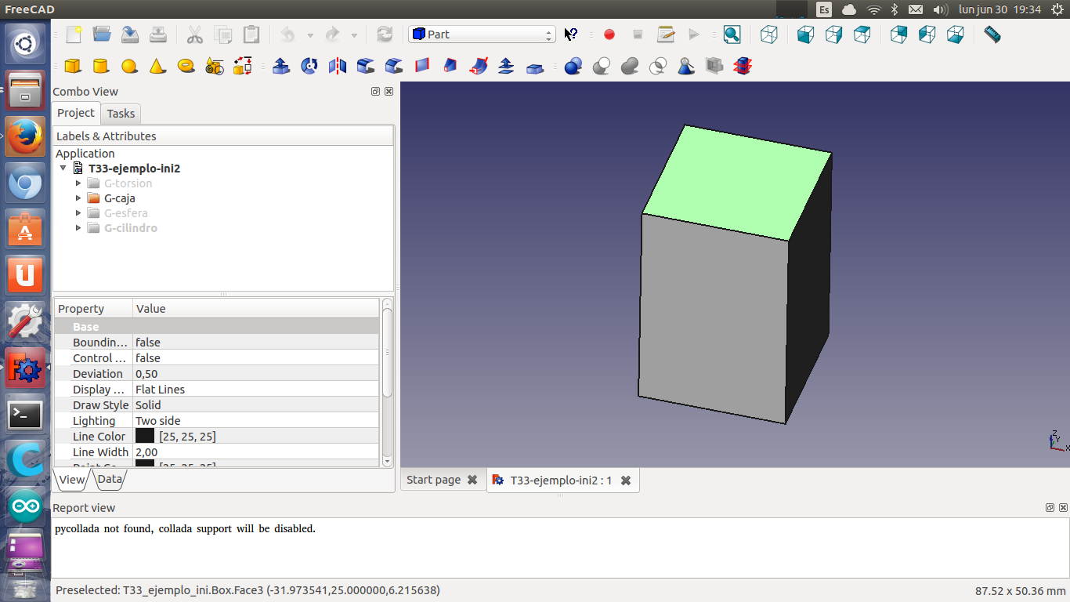This screenshot has width=1070, height=602.
Task: Open the measure distance ruler tool
Action: coord(992,34)
